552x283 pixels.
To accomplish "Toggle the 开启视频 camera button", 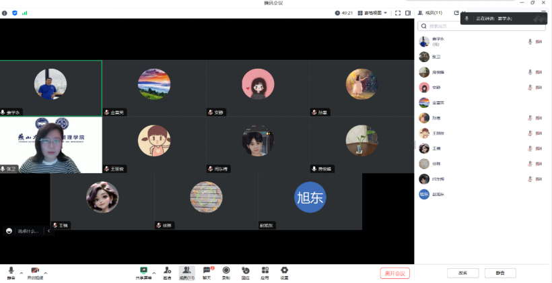I will click(34, 270).
